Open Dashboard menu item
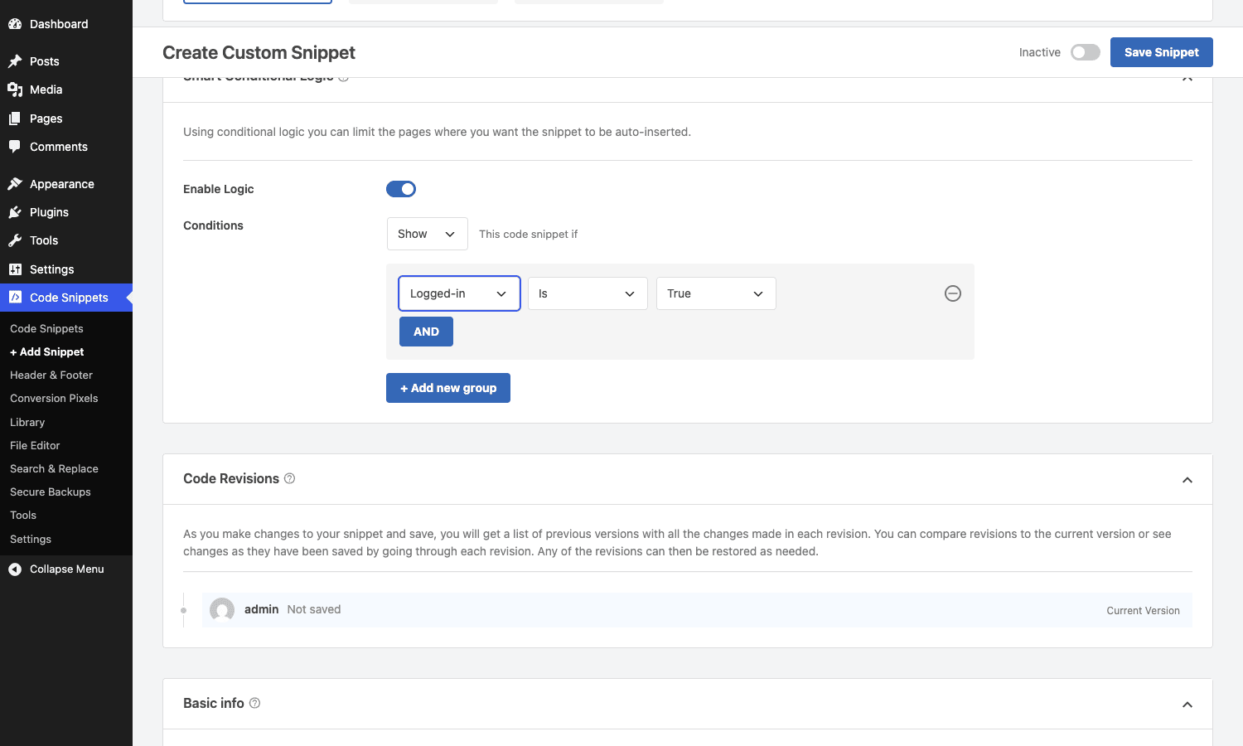The height and width of the screenshot is (746, 1243). pyautogui.click(x=66, y=24)
